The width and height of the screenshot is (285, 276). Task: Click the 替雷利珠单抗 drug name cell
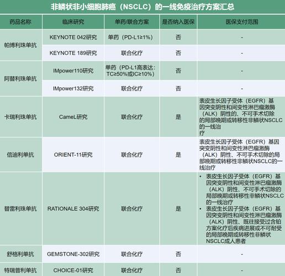pos(20,209)
